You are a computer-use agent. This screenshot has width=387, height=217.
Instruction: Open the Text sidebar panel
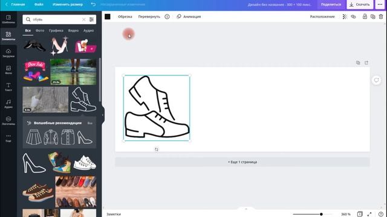(8, 87)
